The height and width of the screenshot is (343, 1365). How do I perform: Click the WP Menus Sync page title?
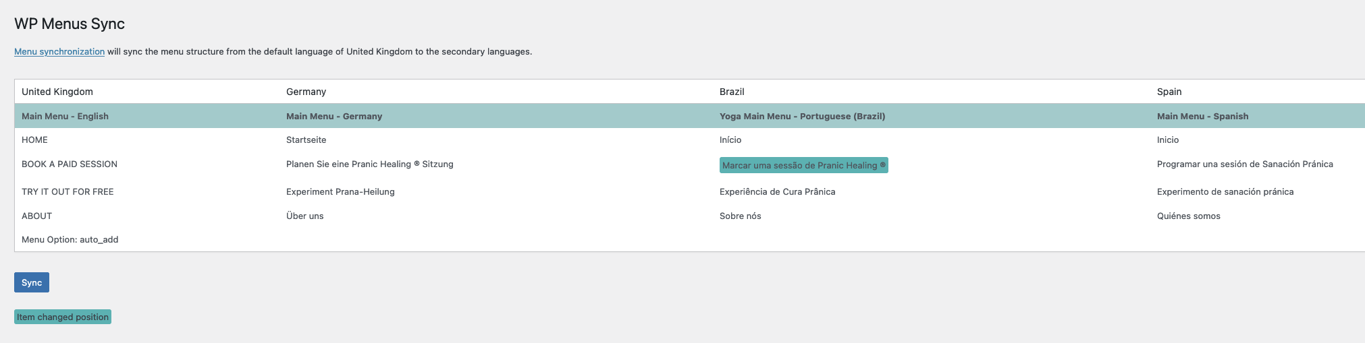(70, 24)
